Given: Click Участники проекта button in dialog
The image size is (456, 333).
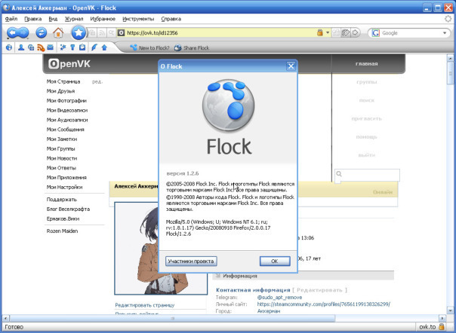Looking at the screenshot, I should coord(191,261).
